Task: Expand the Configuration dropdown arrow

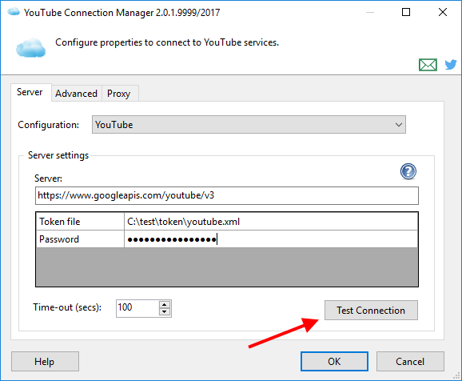Action: (399, 125)
